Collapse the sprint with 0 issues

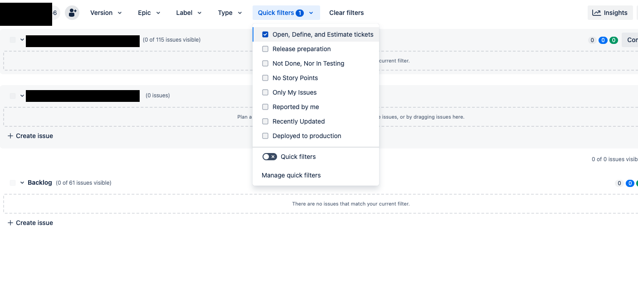click(x=22, y=96)
